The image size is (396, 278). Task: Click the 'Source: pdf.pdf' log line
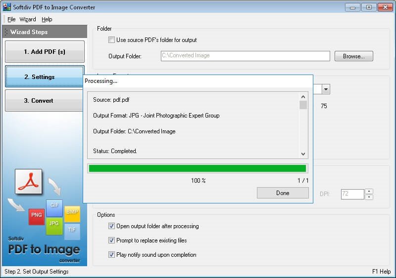[x=111, y=100]
